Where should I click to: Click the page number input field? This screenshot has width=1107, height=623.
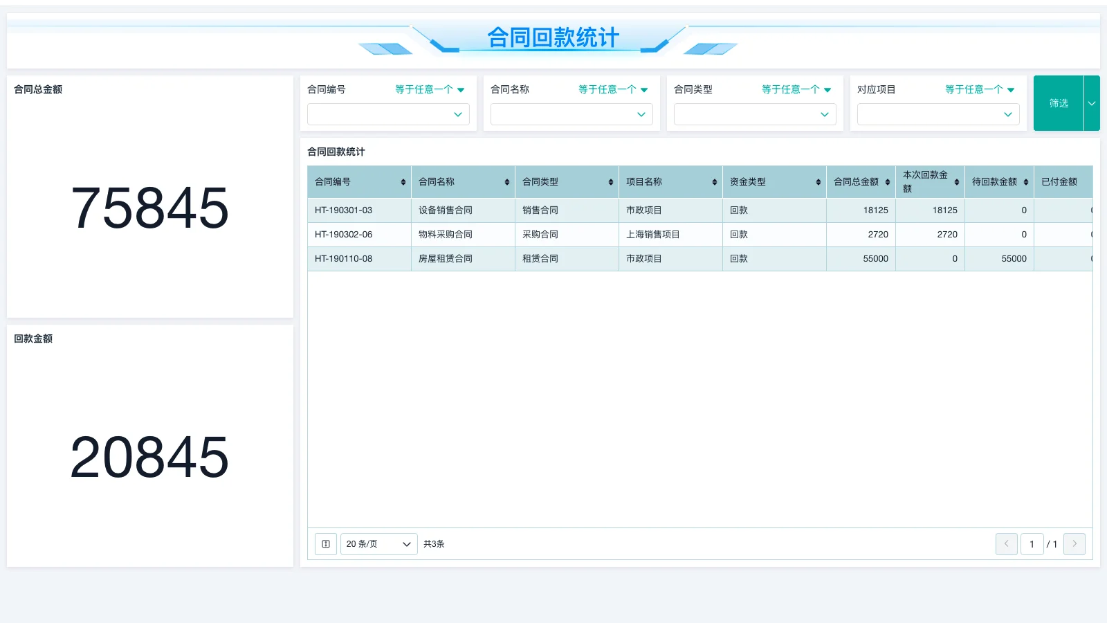pos(1032,544)
